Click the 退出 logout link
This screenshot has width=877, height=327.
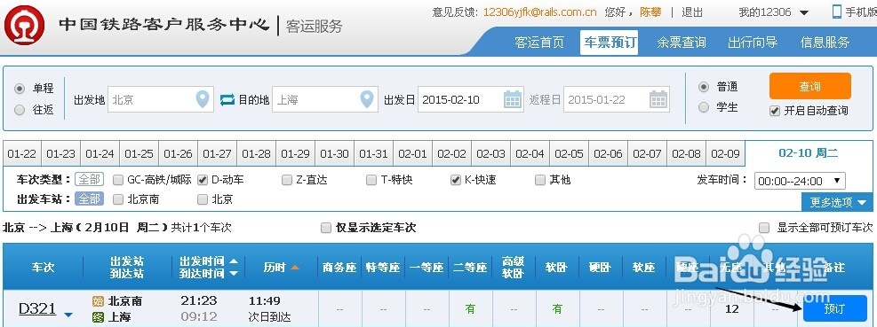(692, 12)
